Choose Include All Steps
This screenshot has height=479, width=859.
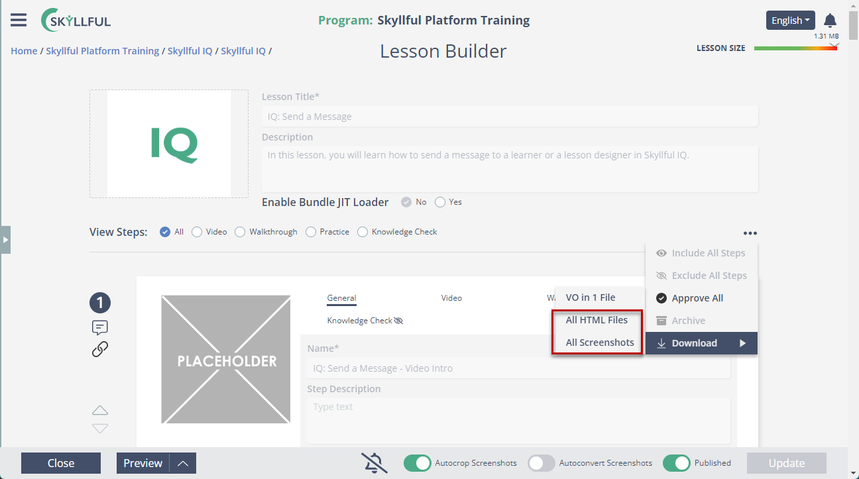701,253
